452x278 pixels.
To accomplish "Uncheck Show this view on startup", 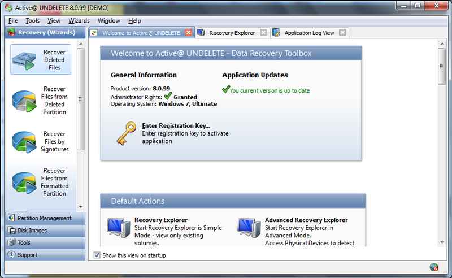I will (x=97, y=255).
